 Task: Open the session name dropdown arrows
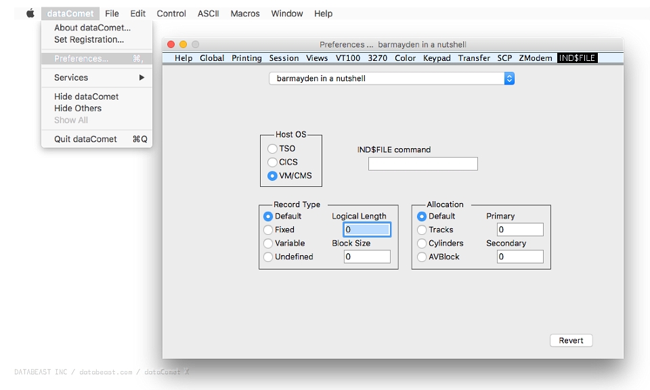click(x=509, y=79)
